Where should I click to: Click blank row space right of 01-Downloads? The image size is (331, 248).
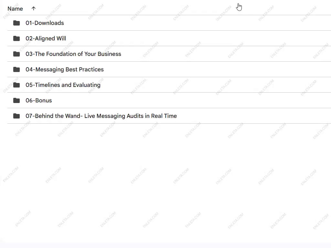(x=194, y=23)
